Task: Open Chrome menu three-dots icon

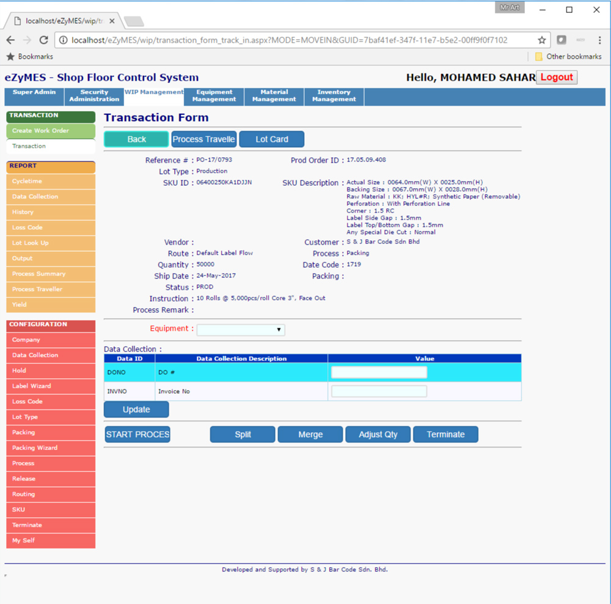Action: [x=599, y=40]
